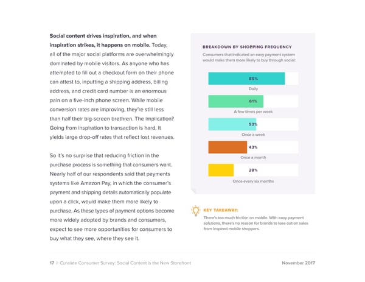Click the 'So it's no surprise' paragraph start
The height and width of the screenshot is (282, 365).
tap(79, 155)
